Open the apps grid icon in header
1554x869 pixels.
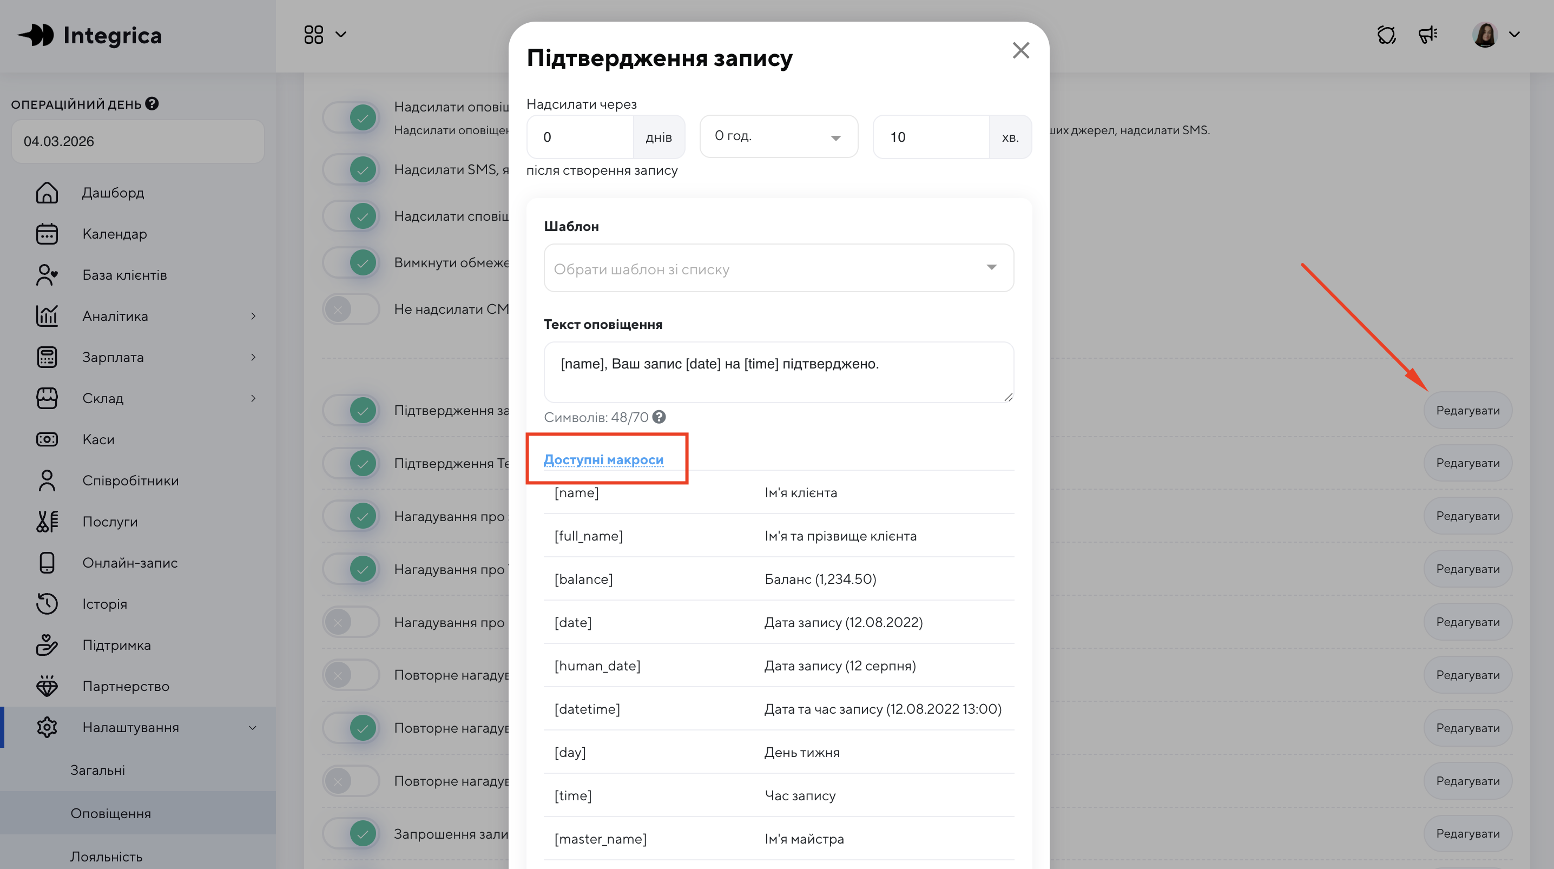point(314,35)
